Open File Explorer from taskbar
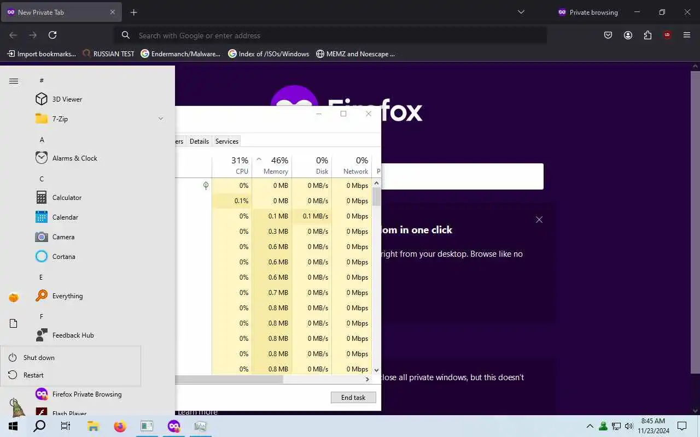The width and height of the screenshot is (700, 437). (x=93, y=426)
